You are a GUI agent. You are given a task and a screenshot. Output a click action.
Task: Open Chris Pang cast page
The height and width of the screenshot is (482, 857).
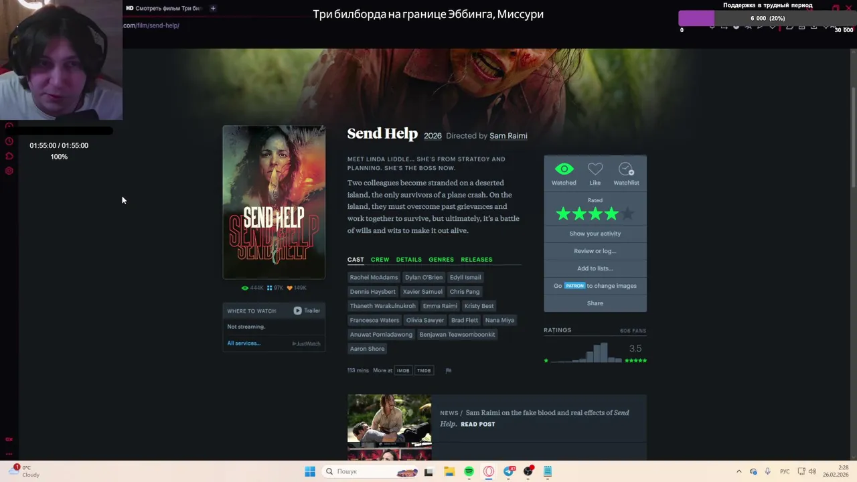[x=465, y=292]
